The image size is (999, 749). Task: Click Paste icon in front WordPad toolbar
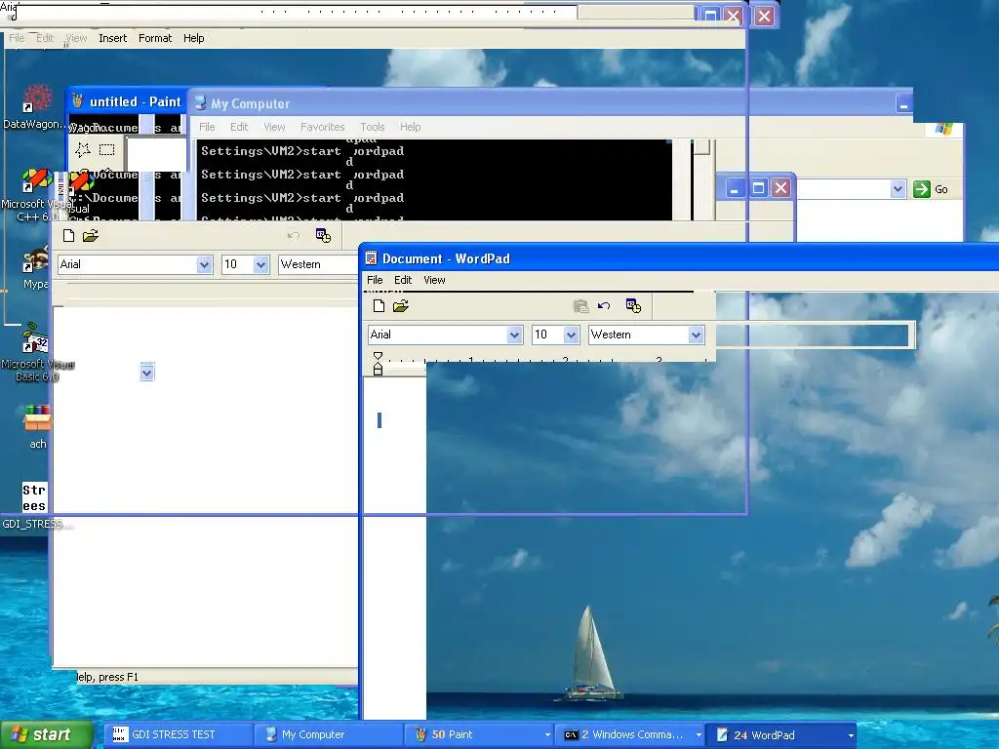pyautogui.click(x=580, y=306)
